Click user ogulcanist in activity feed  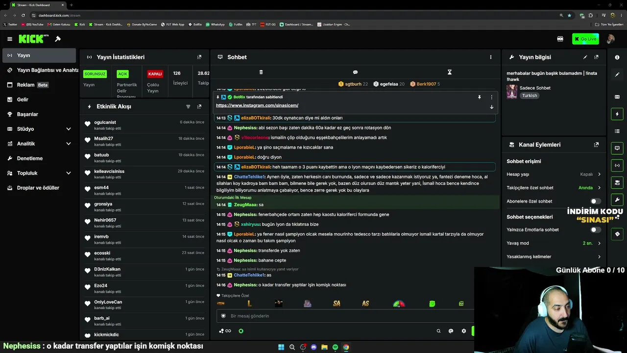(105, 122)
